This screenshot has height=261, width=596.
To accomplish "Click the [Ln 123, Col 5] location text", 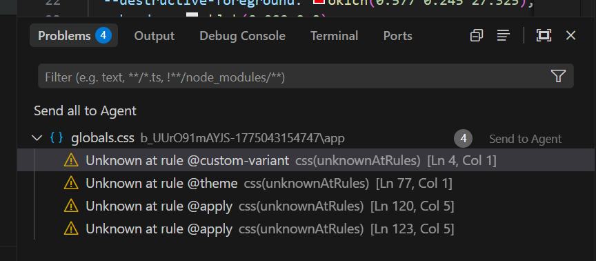I will [x=413, y=229].
